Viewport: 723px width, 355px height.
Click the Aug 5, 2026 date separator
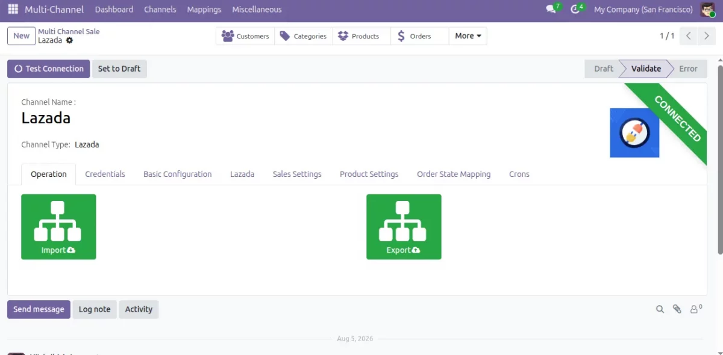355,339
